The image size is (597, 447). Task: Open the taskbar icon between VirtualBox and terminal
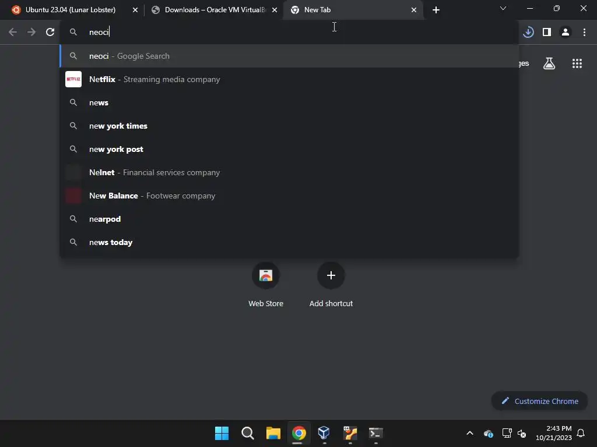(x=350, y=433)
